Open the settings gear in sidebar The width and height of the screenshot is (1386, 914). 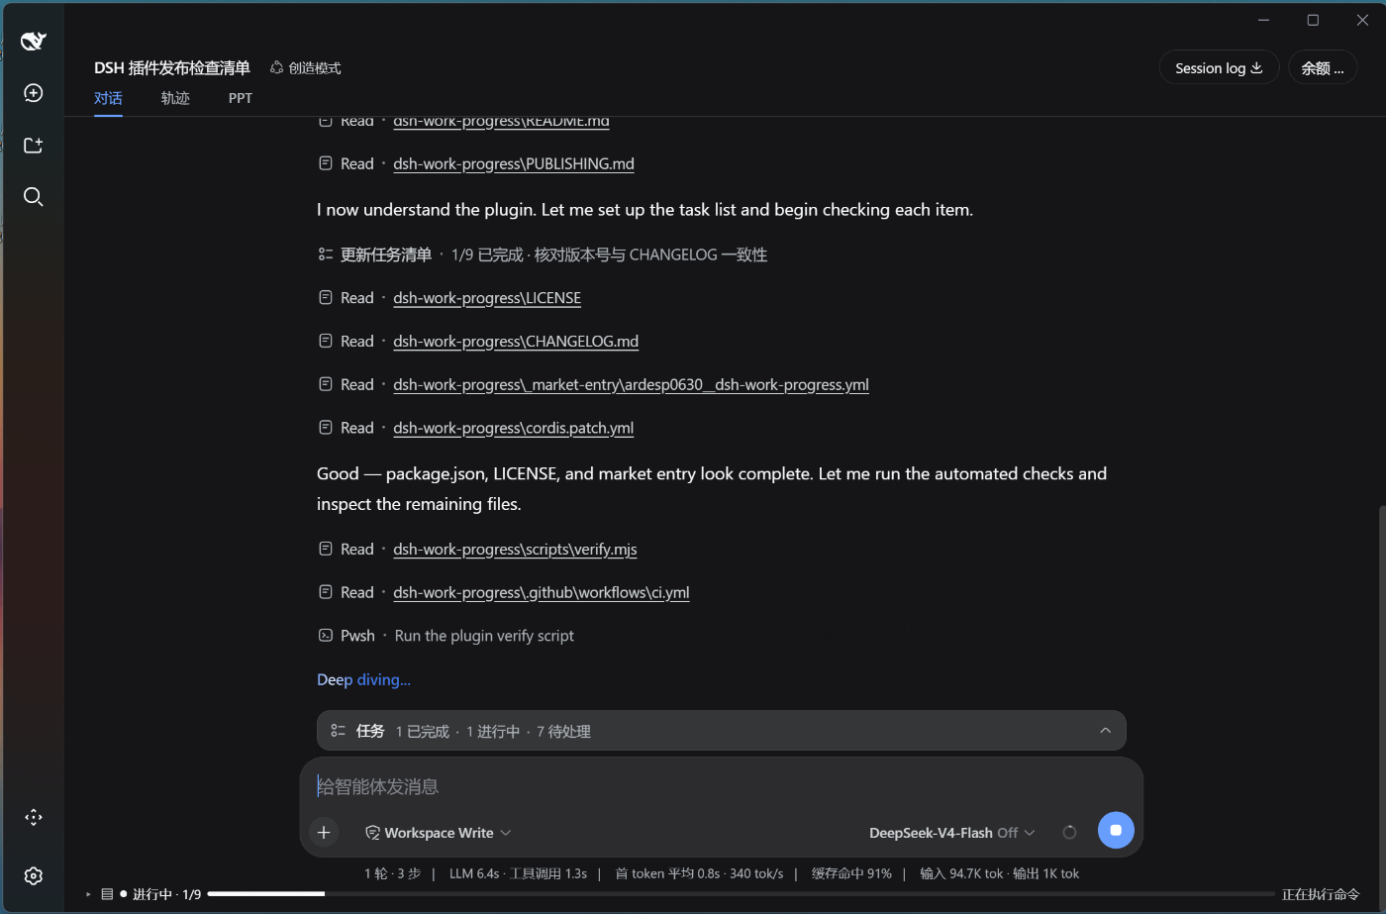pos(34,875)
